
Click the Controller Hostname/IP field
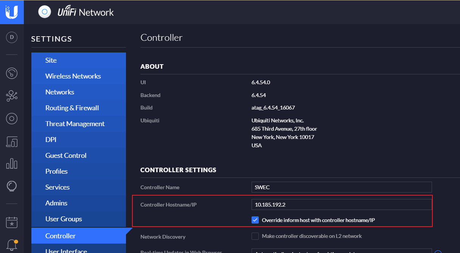341,205
